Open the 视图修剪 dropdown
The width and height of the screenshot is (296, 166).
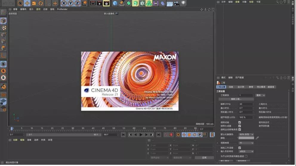[x=246, y=143]
